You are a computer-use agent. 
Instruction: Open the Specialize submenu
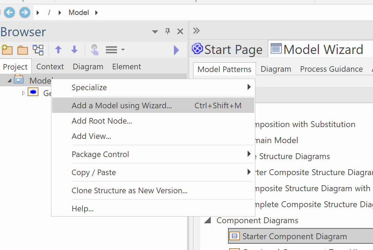click(89, 87)
